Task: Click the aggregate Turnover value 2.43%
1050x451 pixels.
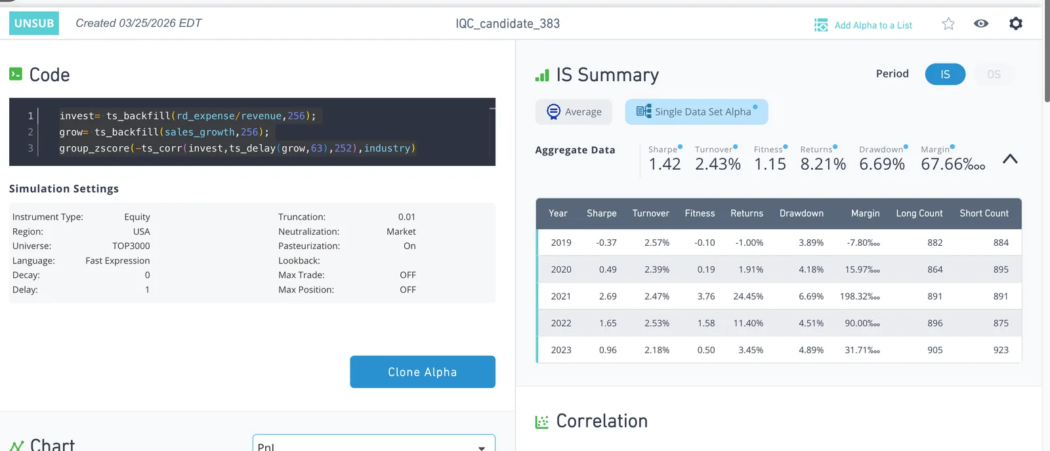Action: tap(718, 164)
